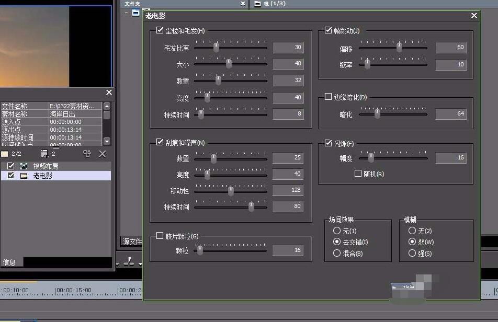Close the 文件夹 panel
This screenshot has width=498, height=322.
(x=243, y=4)
